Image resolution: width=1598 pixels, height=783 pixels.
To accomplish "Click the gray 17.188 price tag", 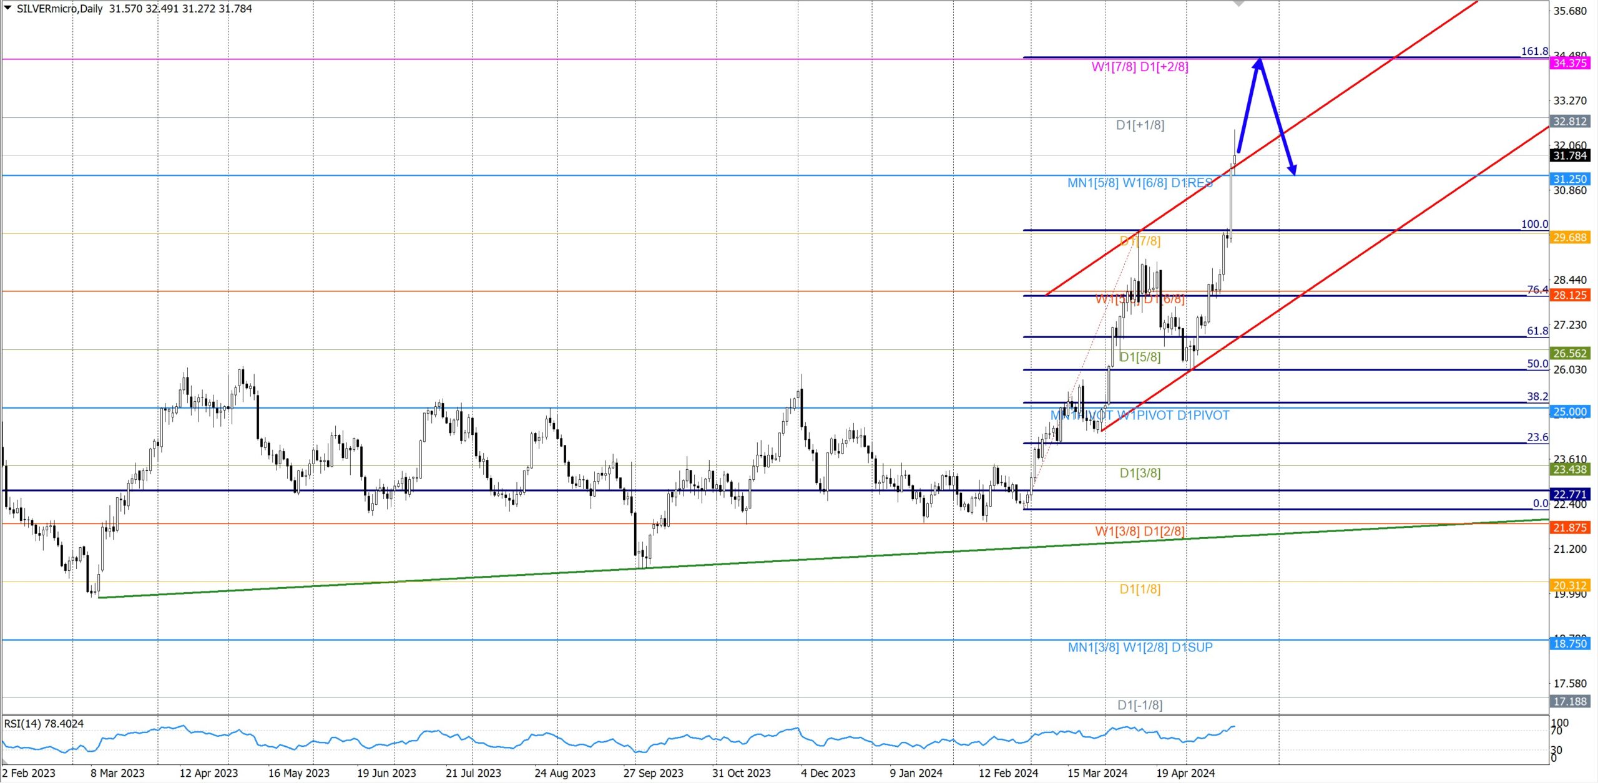I will coord(1569,701).
